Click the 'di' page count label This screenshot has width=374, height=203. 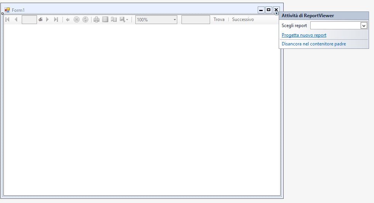coord(40,19)
